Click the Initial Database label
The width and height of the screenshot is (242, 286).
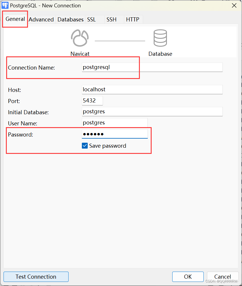click(28, 112)
